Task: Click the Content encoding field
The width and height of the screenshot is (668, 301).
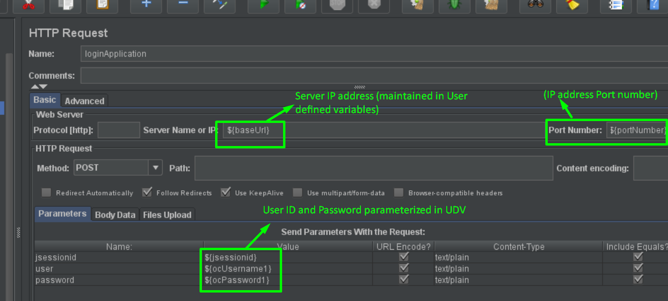Action: point(651,168)
